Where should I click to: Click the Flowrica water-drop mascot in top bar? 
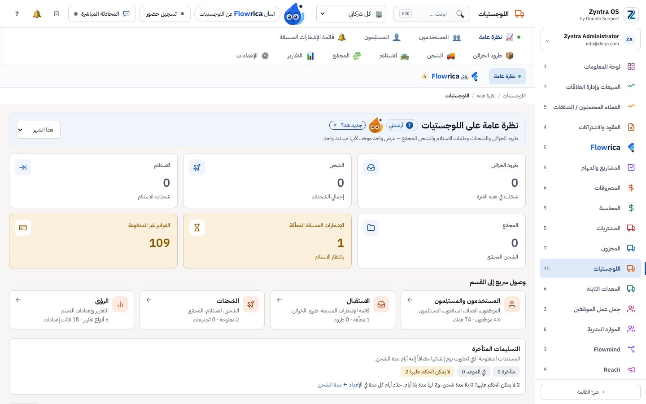point(294,14)
